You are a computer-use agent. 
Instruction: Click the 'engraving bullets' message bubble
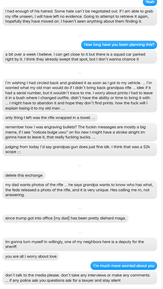tap(80, 132)
